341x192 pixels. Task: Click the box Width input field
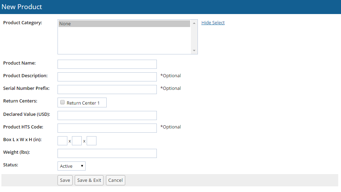point(77,141)
